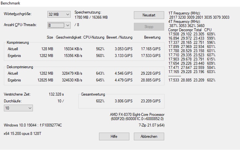The image size is (240, 150).
Task: Open the Durchläufe dropdown set to 10
Action: [x=18, y=108]
